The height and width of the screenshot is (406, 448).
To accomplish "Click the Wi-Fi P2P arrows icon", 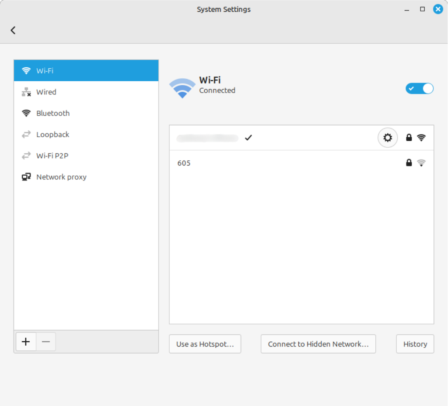I will click(26, 156).
